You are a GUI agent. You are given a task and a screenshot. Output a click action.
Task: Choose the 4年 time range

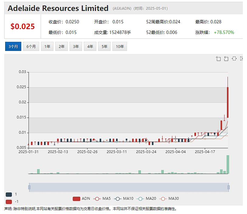[x=90, y=46]
